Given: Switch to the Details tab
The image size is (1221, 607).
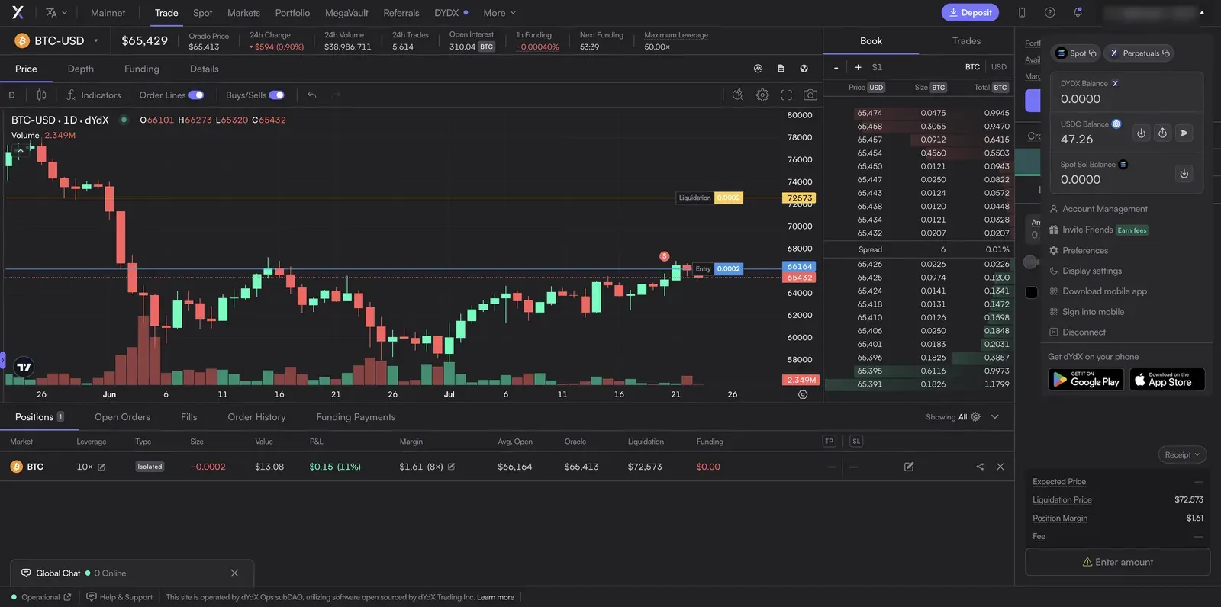Looking at the screenshot, I should 204,69.
